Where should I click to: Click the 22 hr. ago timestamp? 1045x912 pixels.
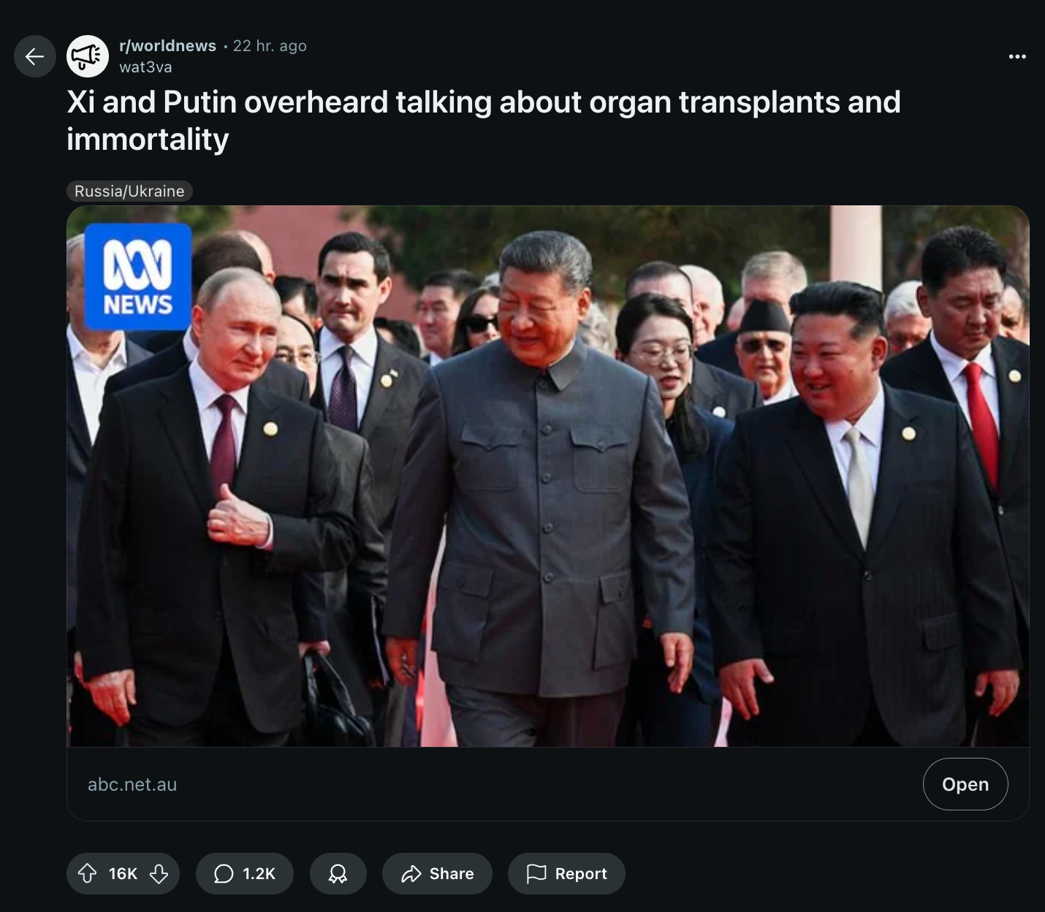270,45
